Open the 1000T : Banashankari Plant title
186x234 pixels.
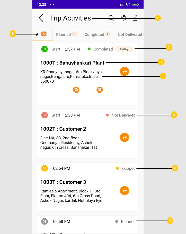[72, 63]
